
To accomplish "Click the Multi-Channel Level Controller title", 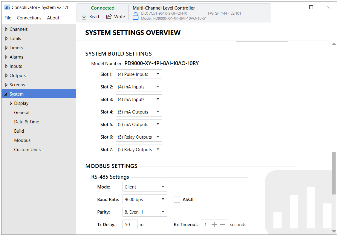I will (163, 8).
